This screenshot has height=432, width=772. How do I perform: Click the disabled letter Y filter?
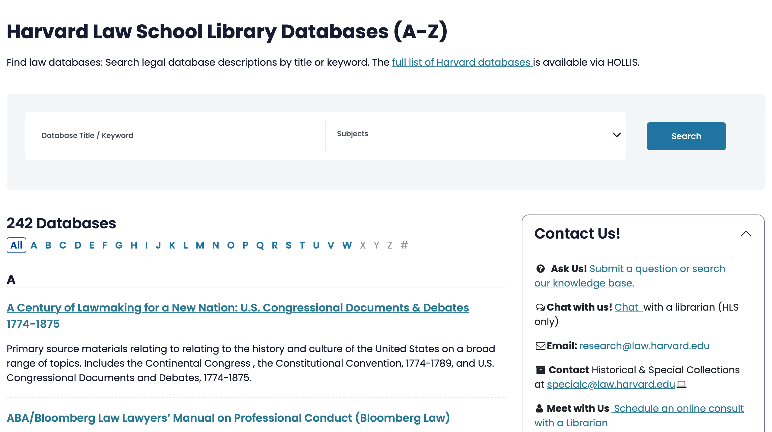(376, 245)
